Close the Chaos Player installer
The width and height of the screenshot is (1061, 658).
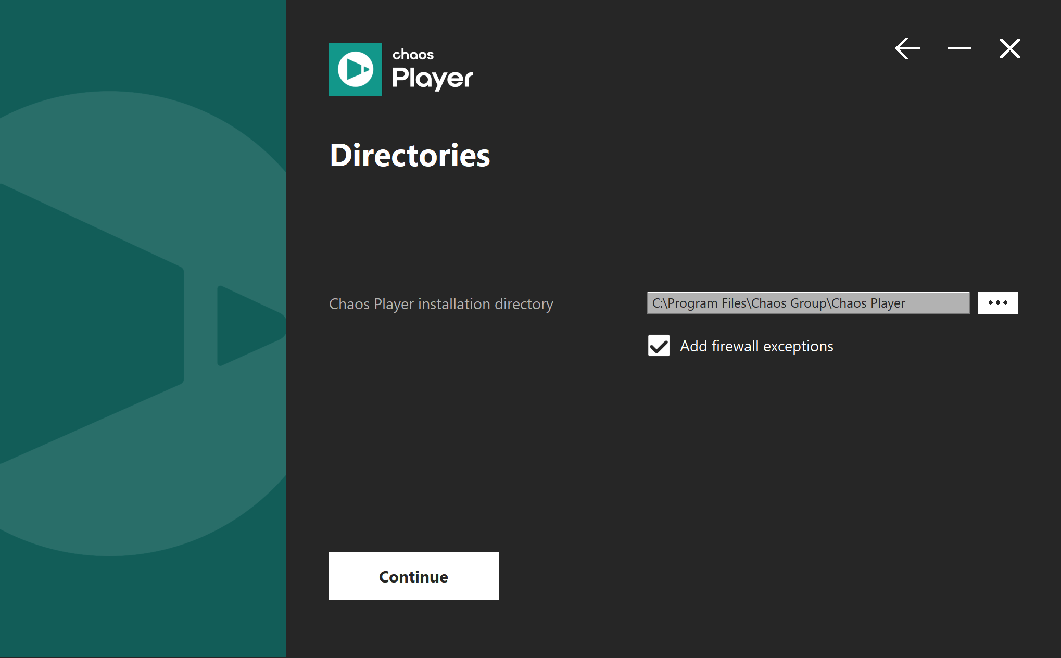(1010, 48)
